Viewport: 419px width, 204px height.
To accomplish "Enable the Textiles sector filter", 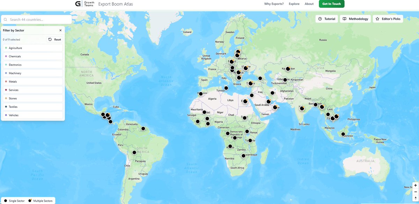I will 32,107.
